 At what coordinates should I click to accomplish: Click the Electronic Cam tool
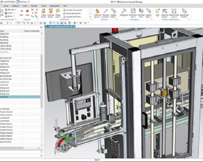[133, 13]
